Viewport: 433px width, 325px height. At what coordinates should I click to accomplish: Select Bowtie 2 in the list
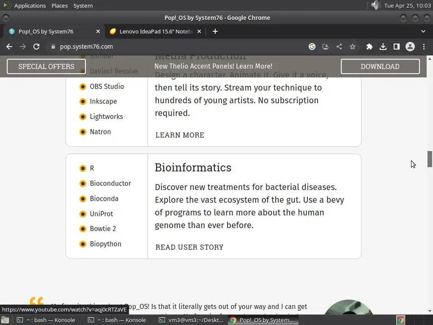point(103,229)
